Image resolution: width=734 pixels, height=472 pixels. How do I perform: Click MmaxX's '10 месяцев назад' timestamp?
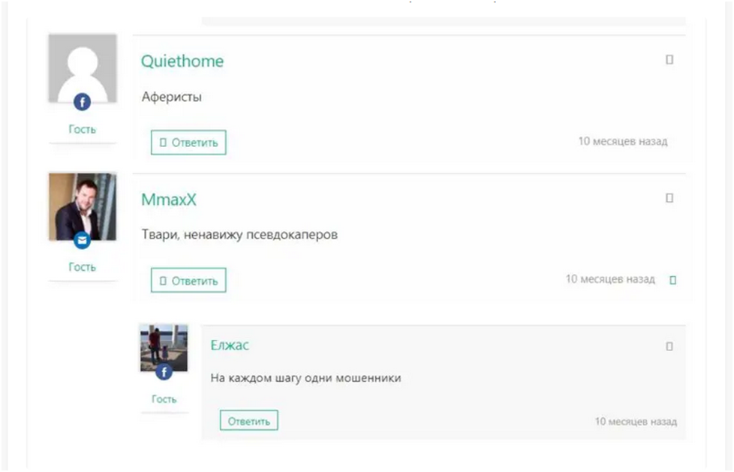pos(610,279)
